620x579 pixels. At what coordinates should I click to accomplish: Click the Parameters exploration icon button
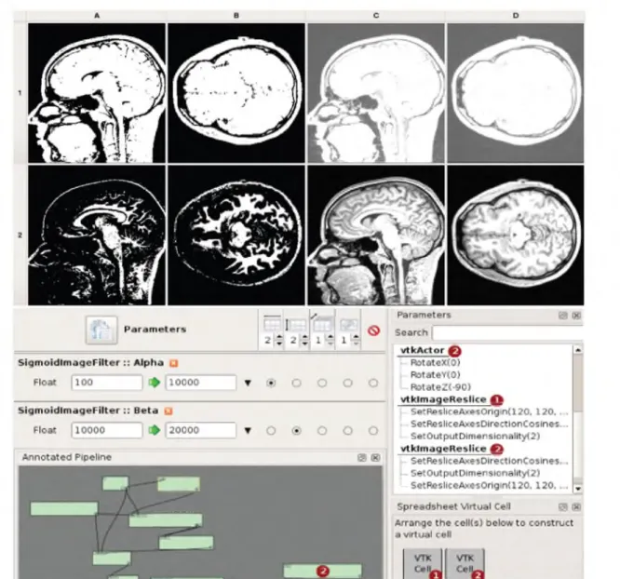[x=101, y=330]
